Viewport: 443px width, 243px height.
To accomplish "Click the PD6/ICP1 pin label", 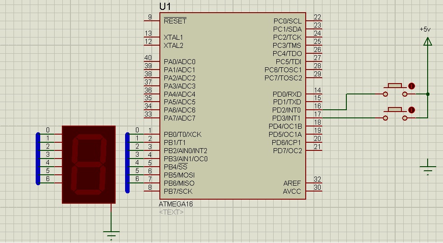I will (286, 143).
